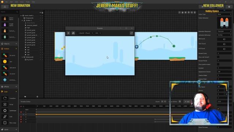Collapse the Logic section in sidebar

point(16,92)
